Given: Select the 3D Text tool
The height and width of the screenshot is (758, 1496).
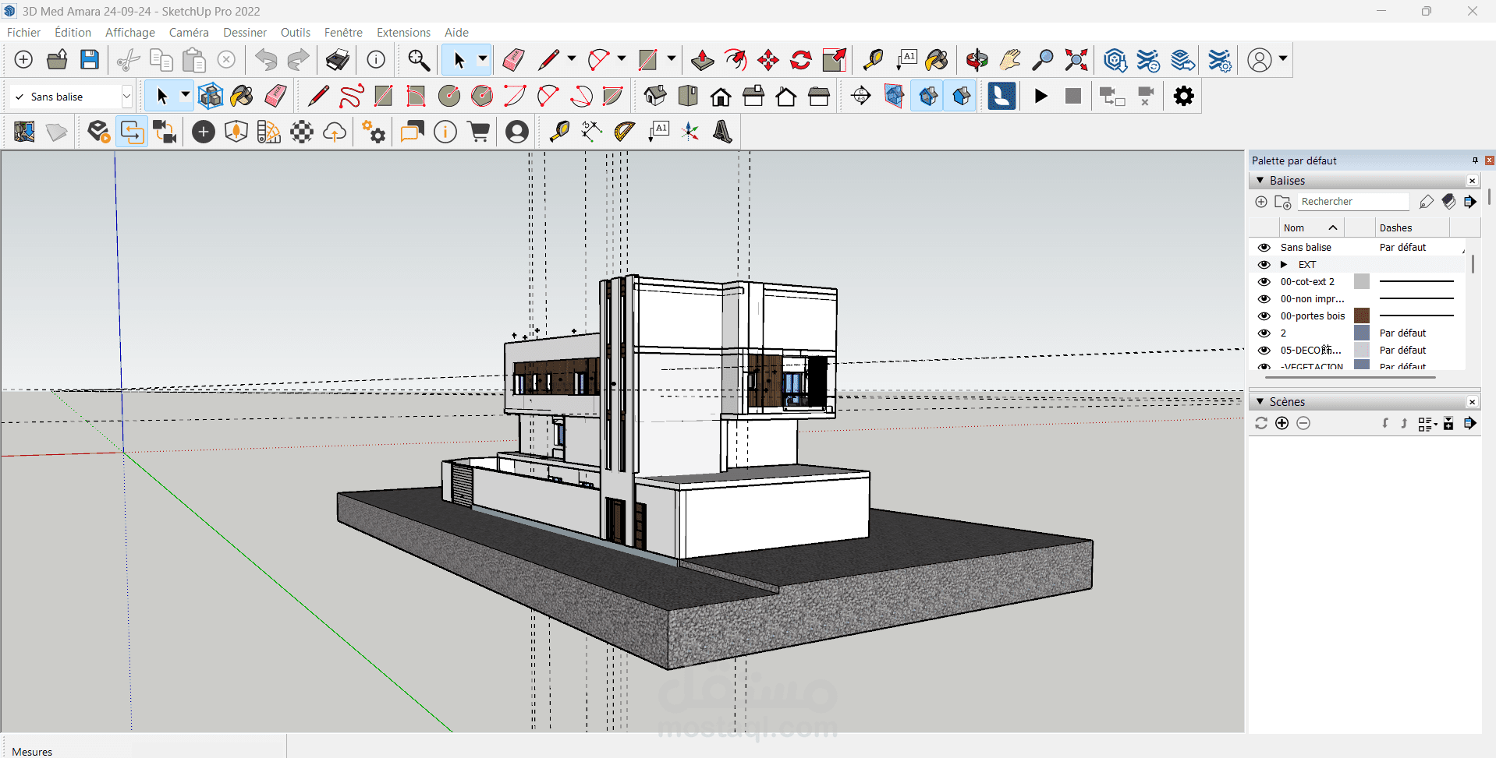Looking at the screenshot, I should pos(722,132).
